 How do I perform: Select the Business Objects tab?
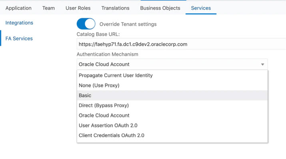click(160, 8)
